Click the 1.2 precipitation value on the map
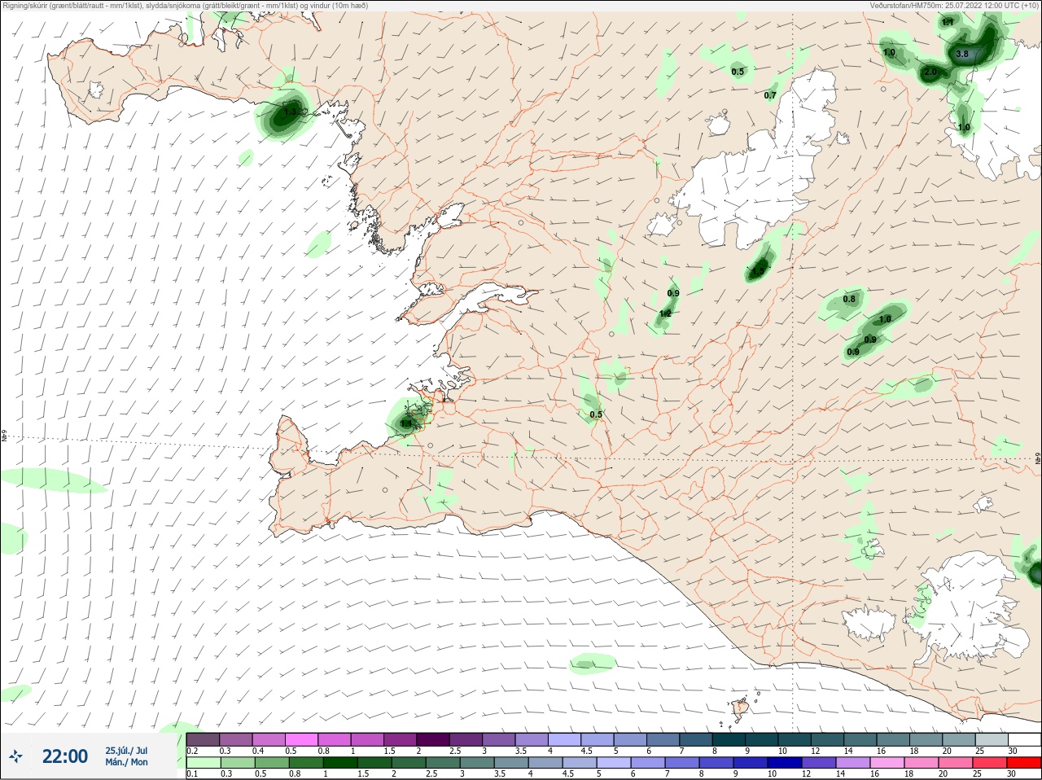The height and width of the screenshot is (780, 1042). 665,313
